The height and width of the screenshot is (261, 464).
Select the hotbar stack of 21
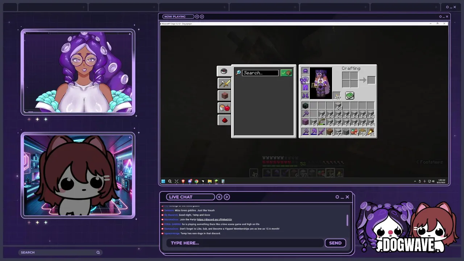pyautogui.click(x=371, y=133)
